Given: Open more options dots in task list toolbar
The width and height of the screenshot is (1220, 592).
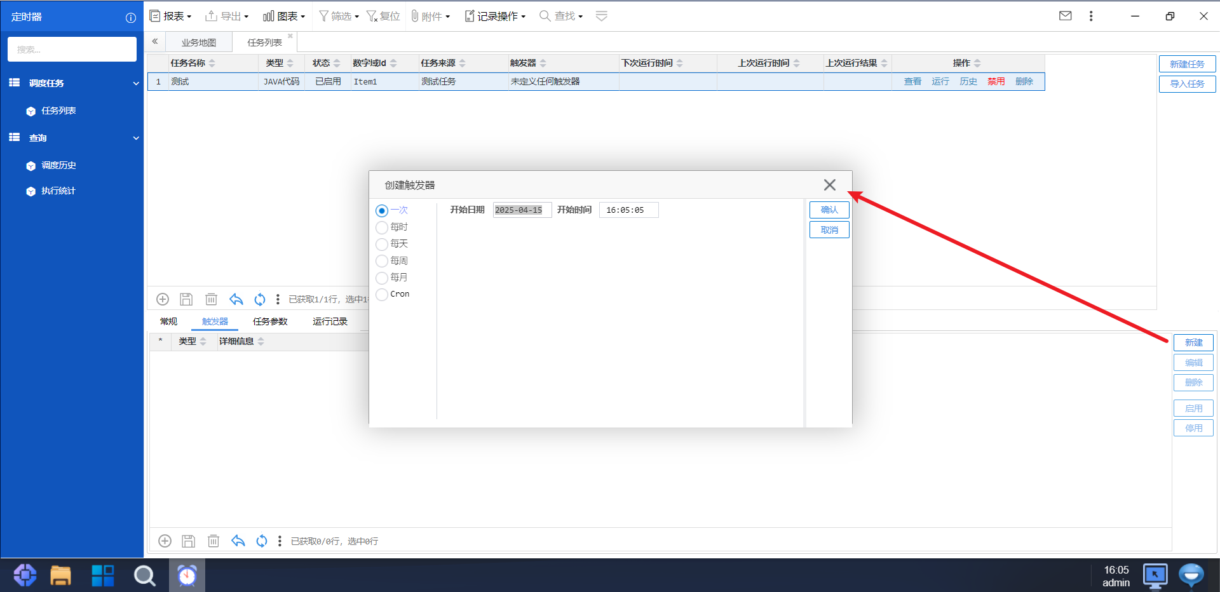Looking at the screenshot, I should pos(278,299).
